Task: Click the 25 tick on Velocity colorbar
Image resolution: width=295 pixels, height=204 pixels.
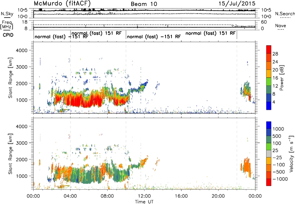Action: click(x=275, y=151)
